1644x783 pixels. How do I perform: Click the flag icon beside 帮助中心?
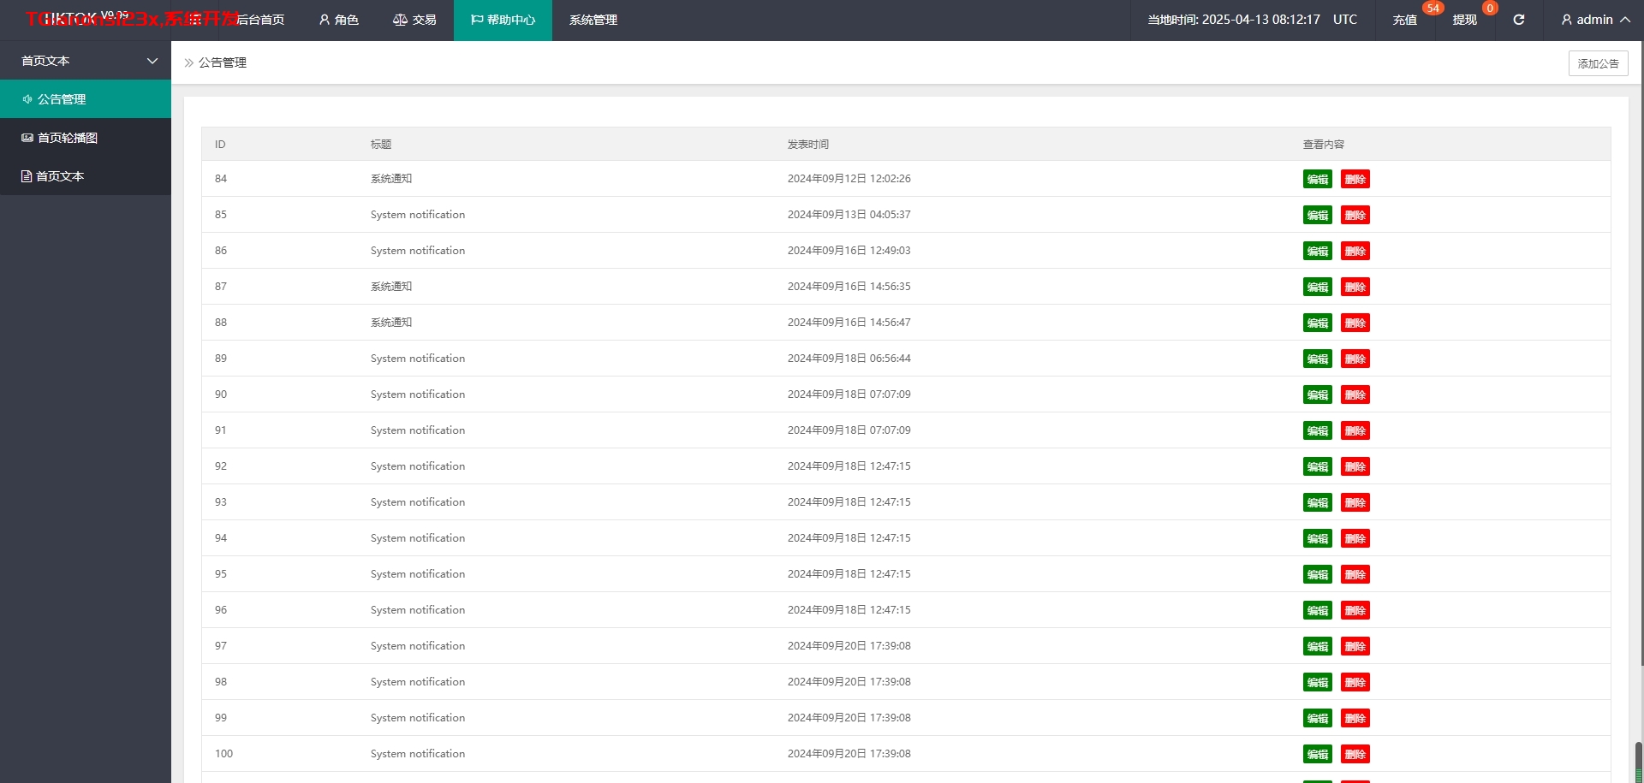pos(477,20)
